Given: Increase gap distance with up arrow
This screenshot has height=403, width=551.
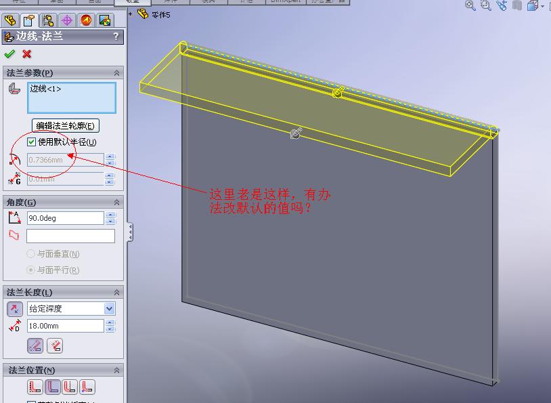Looking at the screenshot, I should [110, 175].
